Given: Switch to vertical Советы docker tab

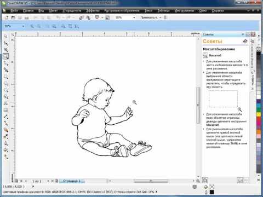Looking at the screenshot, I should [253, 80].
